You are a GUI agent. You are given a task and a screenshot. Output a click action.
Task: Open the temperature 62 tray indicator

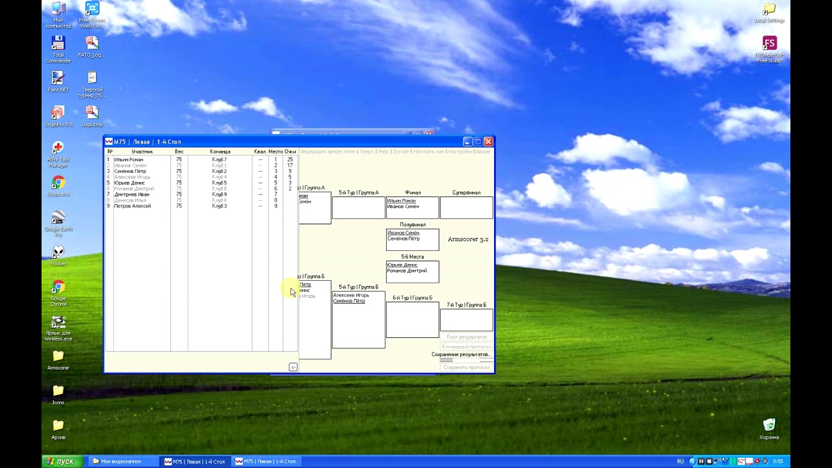coord(741,461)
